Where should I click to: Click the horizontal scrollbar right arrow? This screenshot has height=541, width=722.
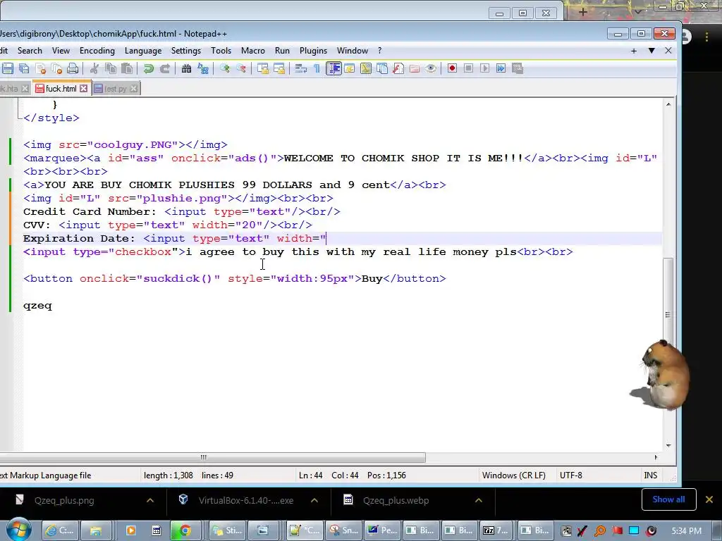tap(656, 457)
